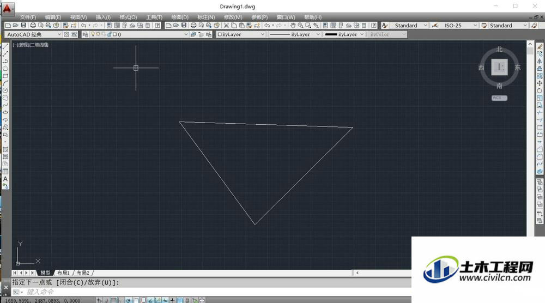Select the Mirror modify tool
This screenshot has height=303, width=545.
coord(540,61)
